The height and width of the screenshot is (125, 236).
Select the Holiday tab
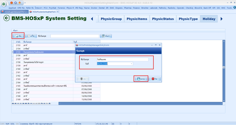(x=209, y=19)
